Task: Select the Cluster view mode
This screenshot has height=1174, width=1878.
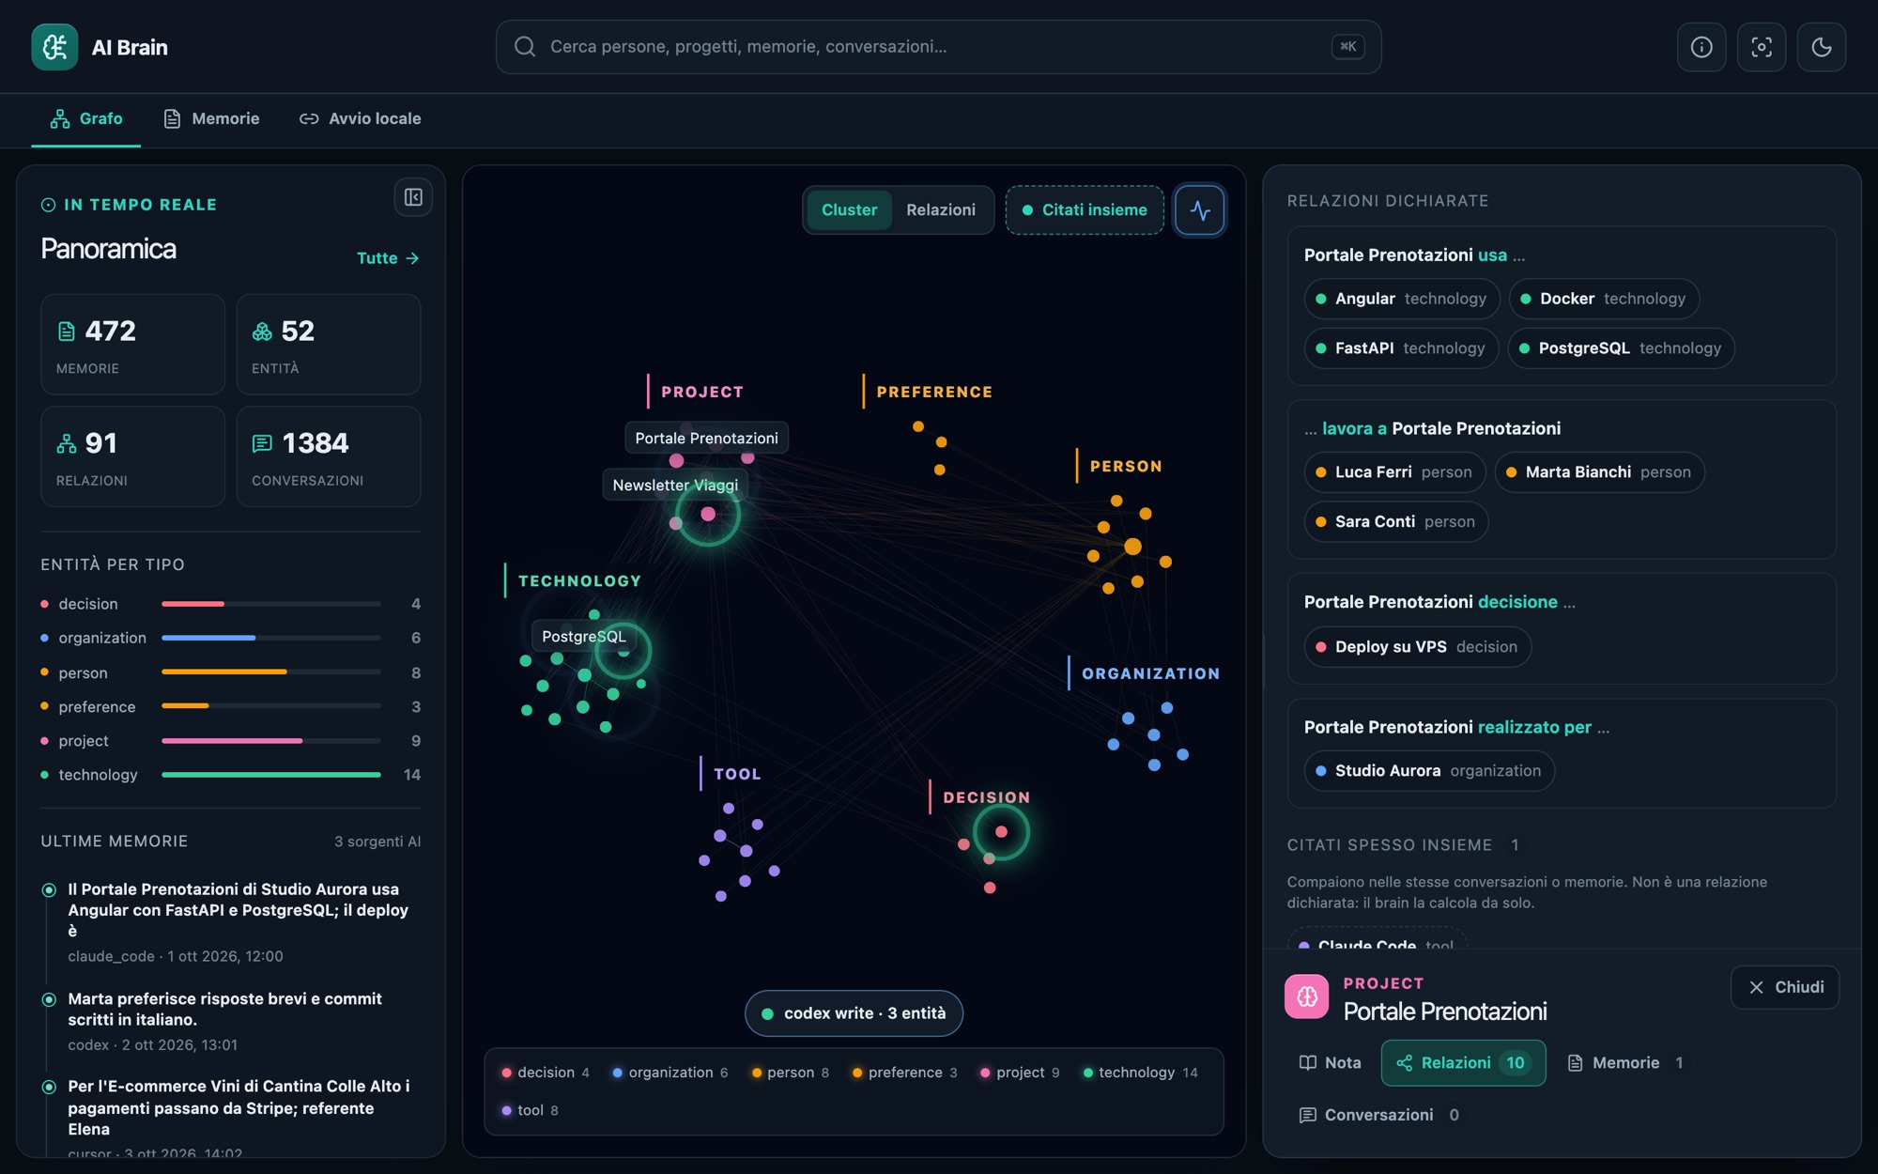Action: (849, 209)
